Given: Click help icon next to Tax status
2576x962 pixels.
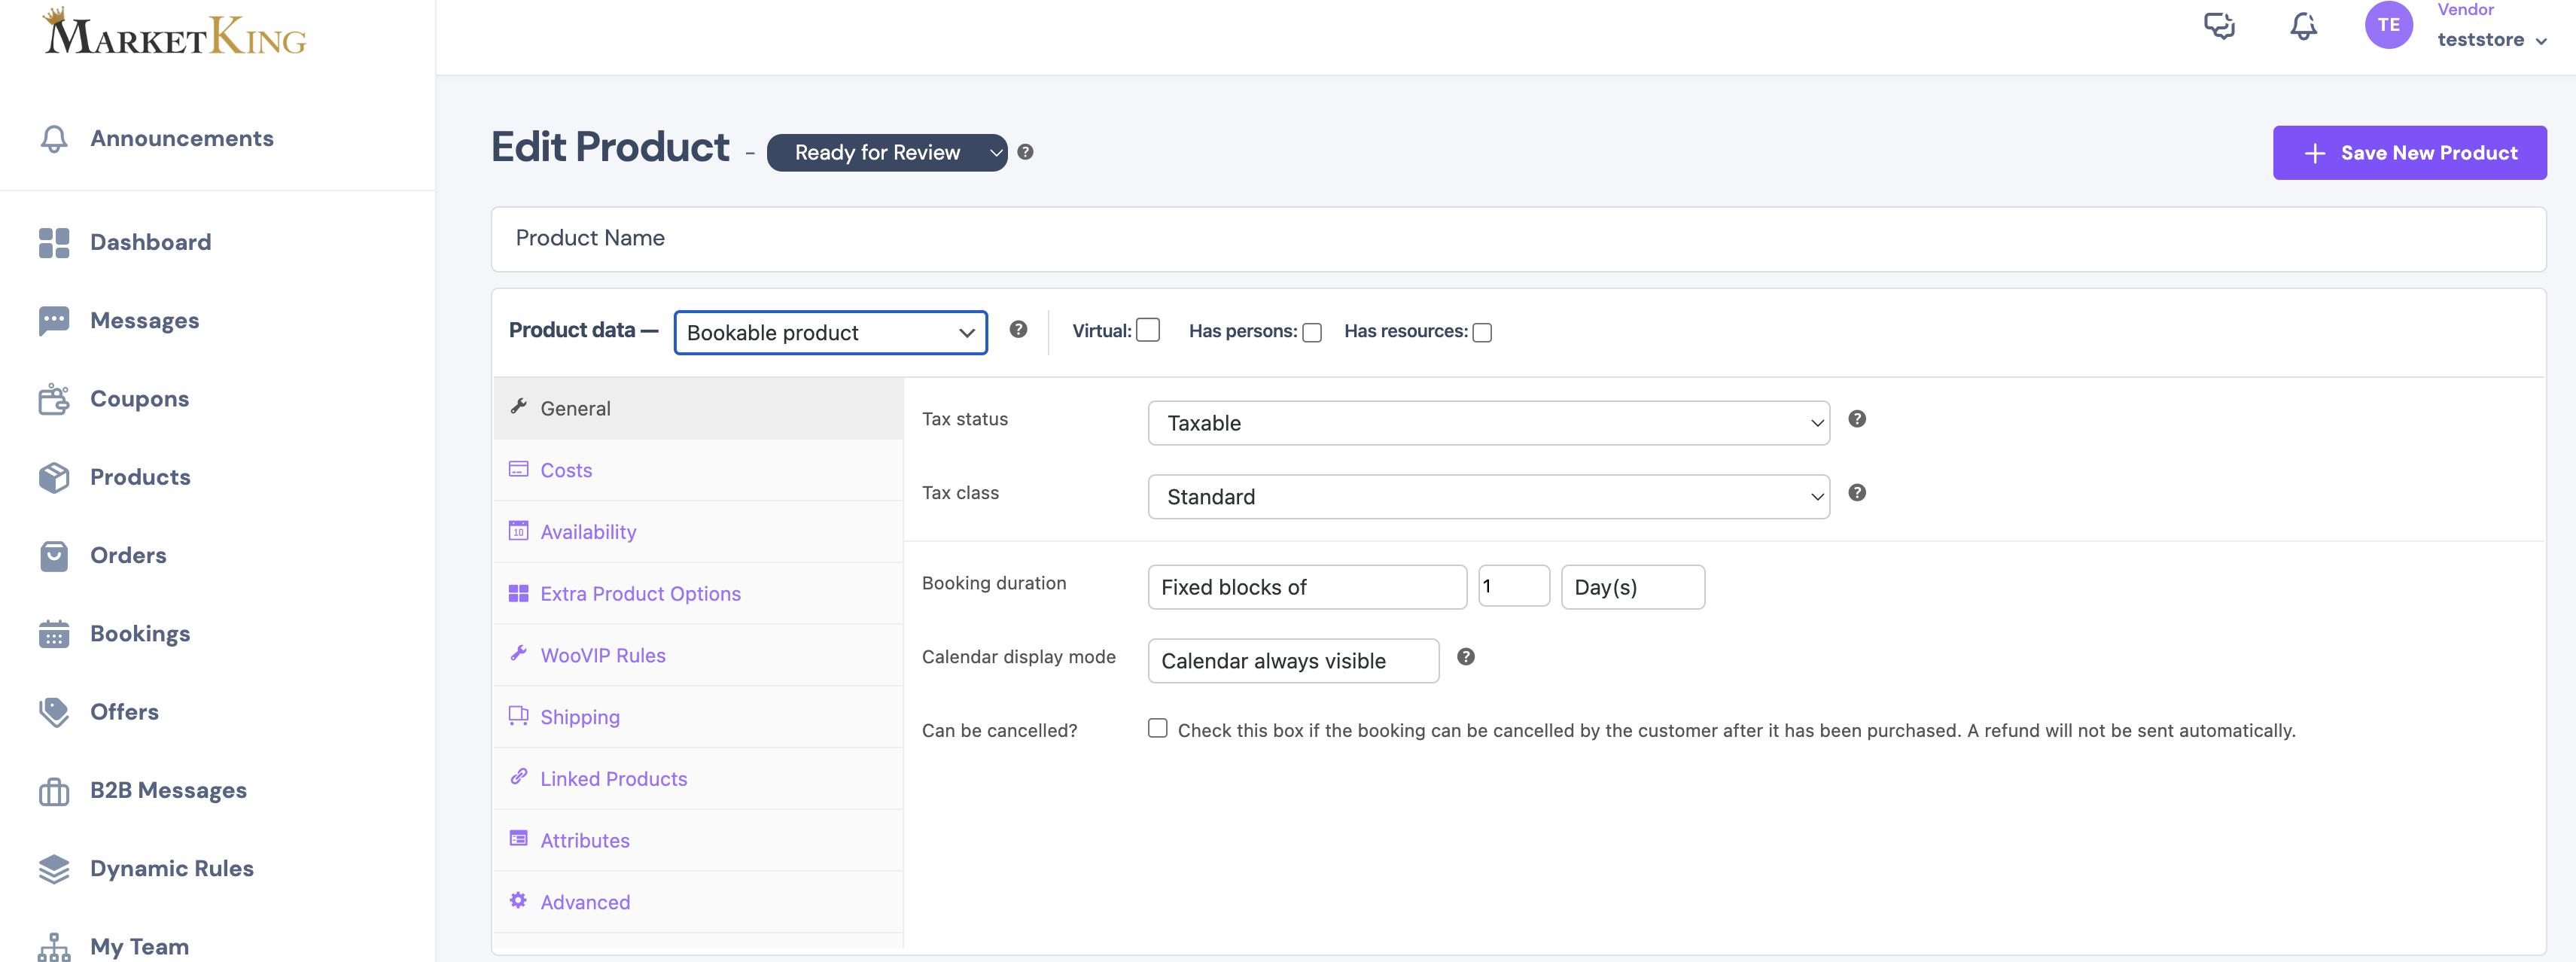Looking at the screenshot, I should tap(1857, 419).
